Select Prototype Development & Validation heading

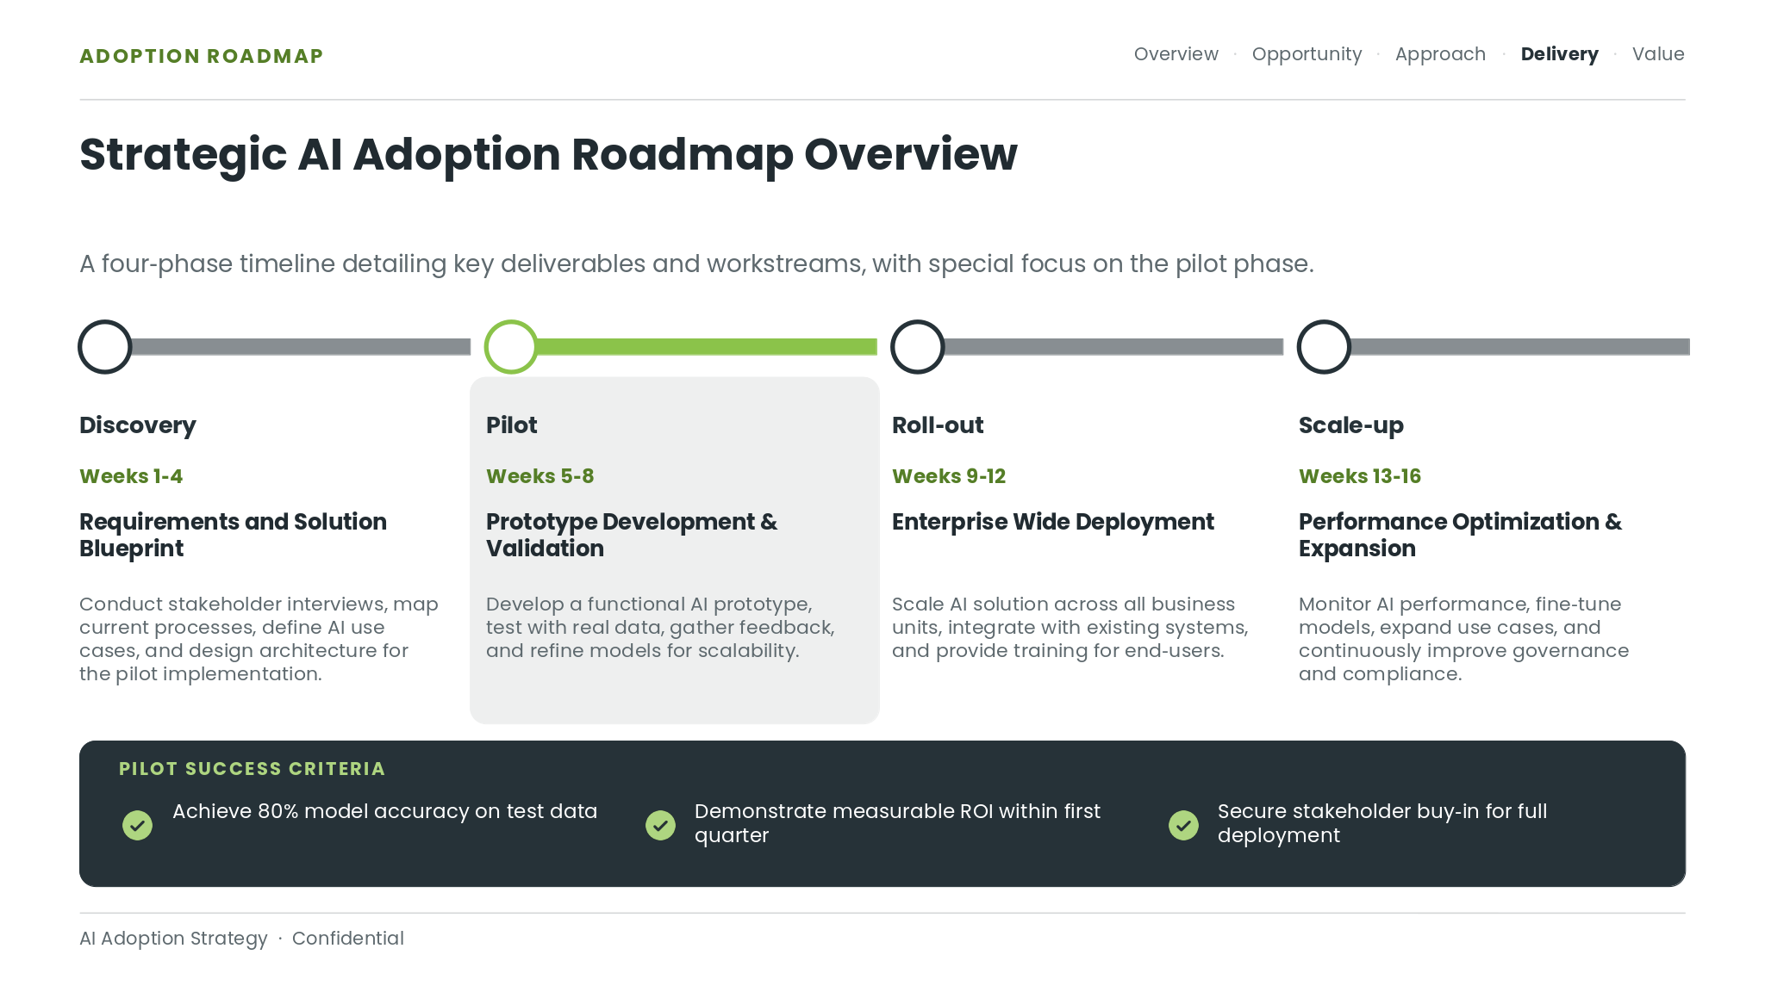[x=632, y=535]
